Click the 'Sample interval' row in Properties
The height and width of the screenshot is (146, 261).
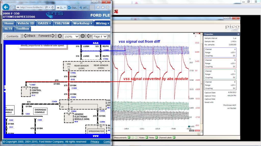[x=220, y=38]
